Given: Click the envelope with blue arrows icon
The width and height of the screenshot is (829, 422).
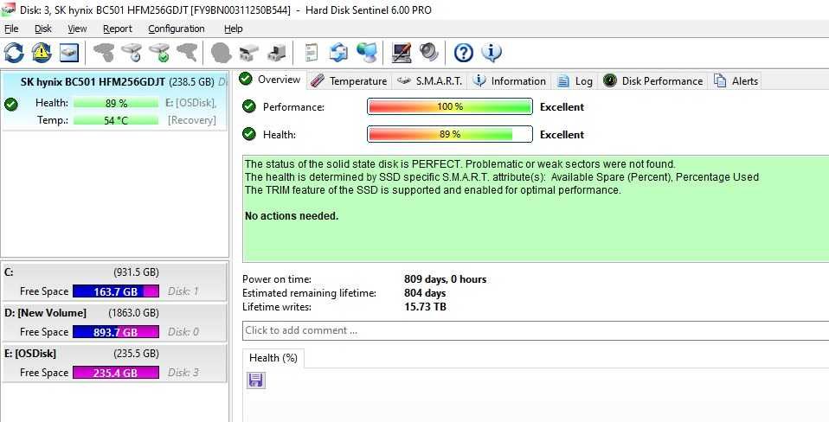Looking at the screenshot, I should point(338,52).
